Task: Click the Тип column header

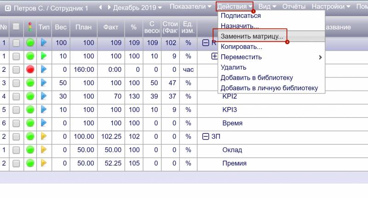Action: [x=44, y=27]
